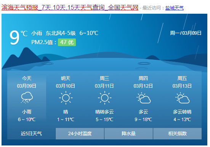Click the temperature 9 ~ 18℃
Screen dimensions: 210x147
[x=143, y=120]
